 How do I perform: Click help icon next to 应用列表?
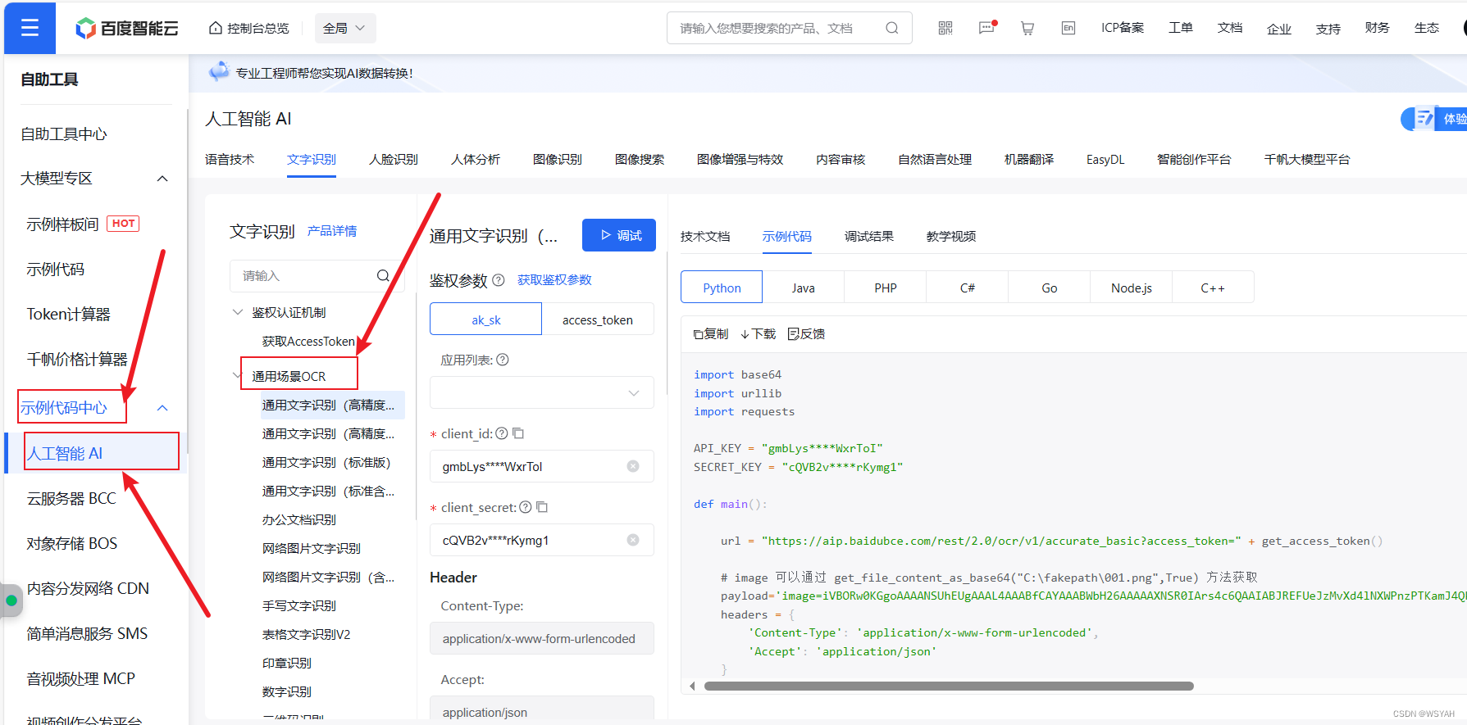point(503,360)
